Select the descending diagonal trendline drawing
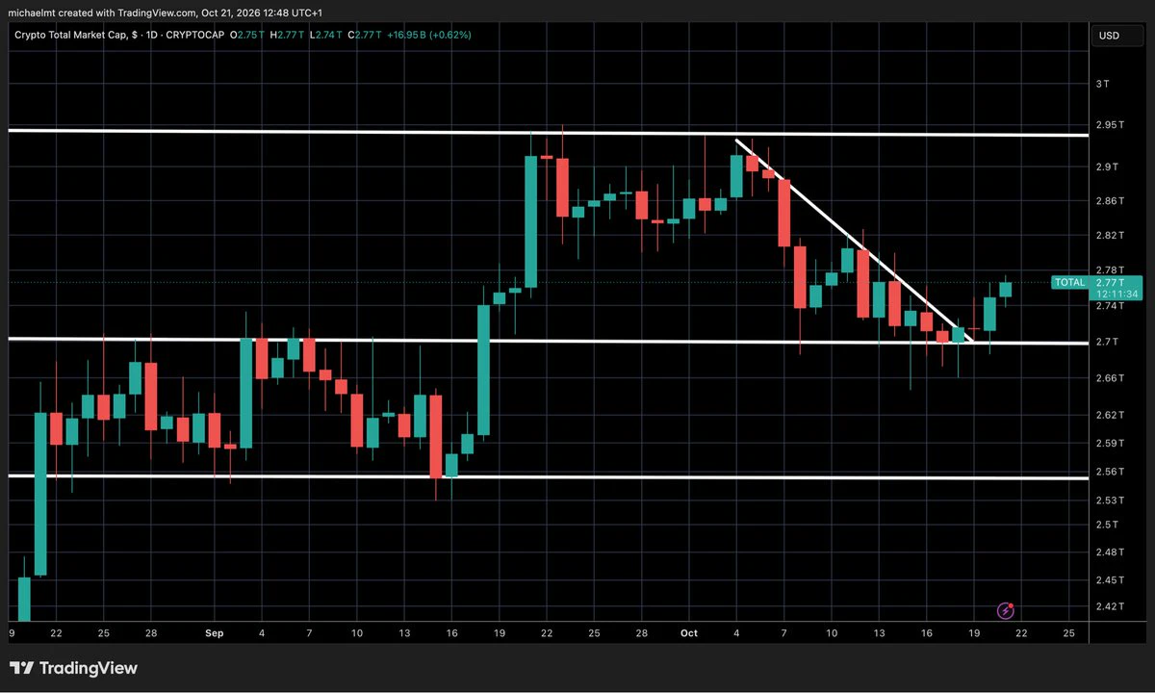The height and width of the screenshot is (693, 1155). [855, 241]
